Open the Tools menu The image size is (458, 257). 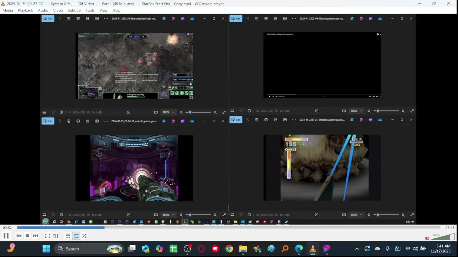click(90, 10)
